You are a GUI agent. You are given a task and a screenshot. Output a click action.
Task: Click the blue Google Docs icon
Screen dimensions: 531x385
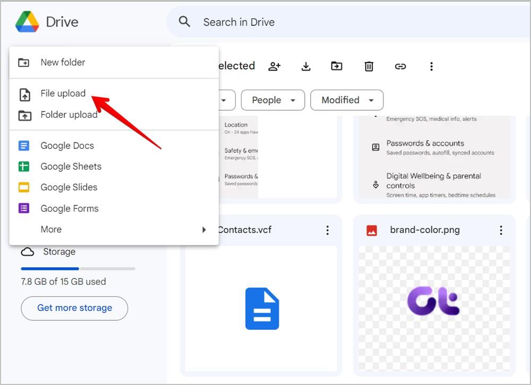click(24, 146)
